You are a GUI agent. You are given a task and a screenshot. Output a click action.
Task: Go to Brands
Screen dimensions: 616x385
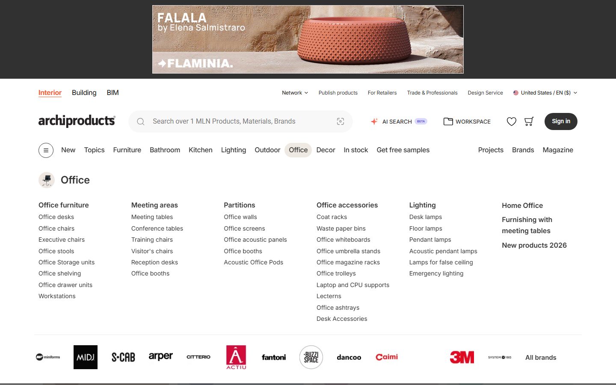[x=523, y=150]
